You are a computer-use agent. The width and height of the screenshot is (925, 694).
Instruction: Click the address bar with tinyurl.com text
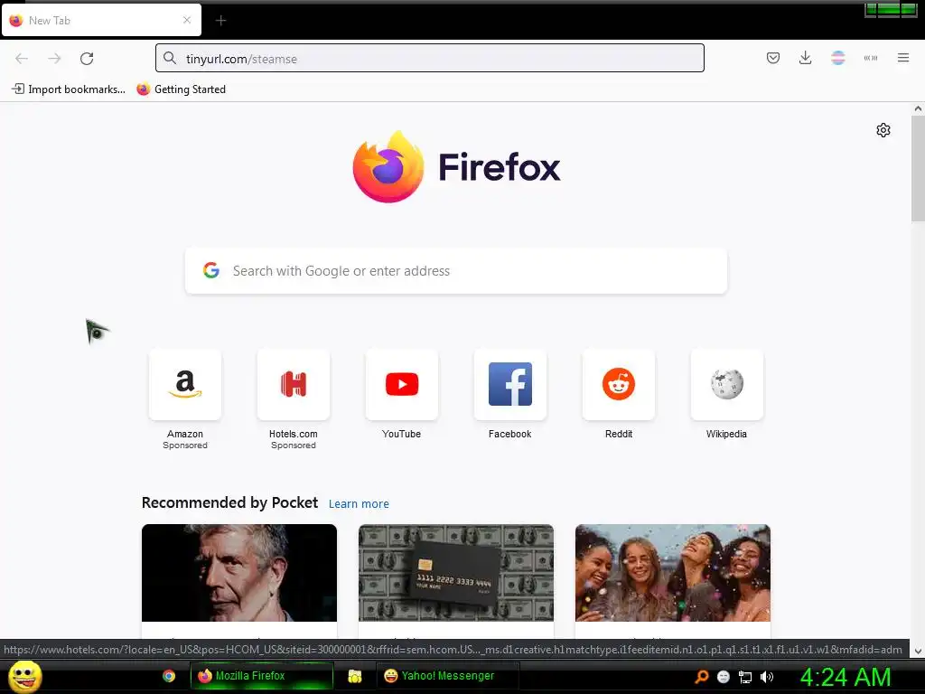pos(429,59)
